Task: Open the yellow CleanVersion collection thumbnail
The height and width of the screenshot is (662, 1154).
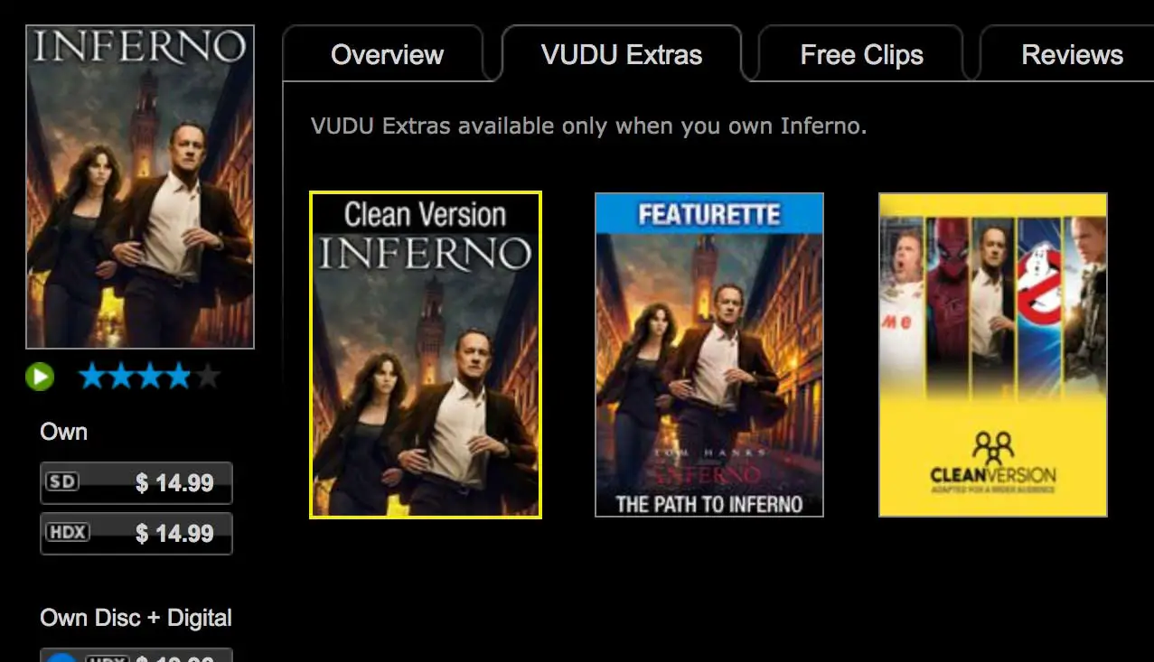Action: (x=993, y=355)
